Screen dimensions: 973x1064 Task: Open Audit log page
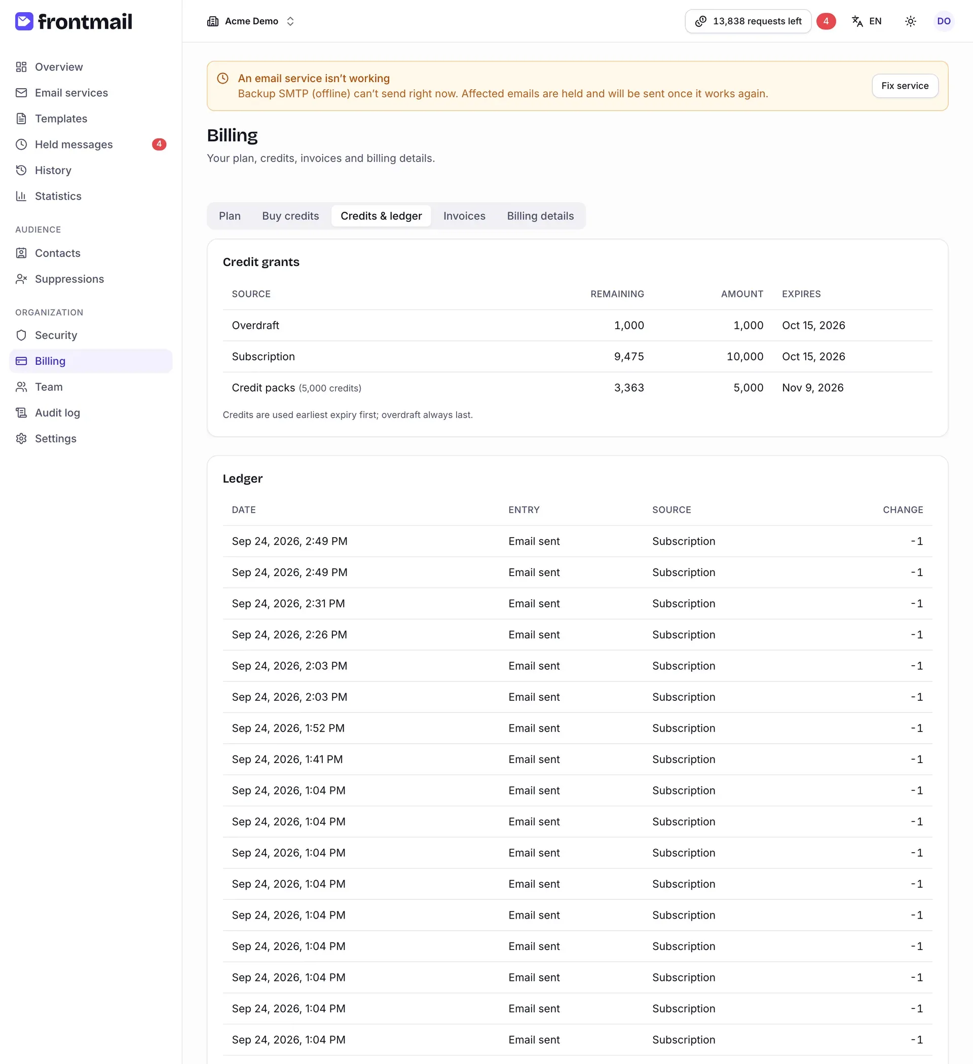tap(91, 413)
